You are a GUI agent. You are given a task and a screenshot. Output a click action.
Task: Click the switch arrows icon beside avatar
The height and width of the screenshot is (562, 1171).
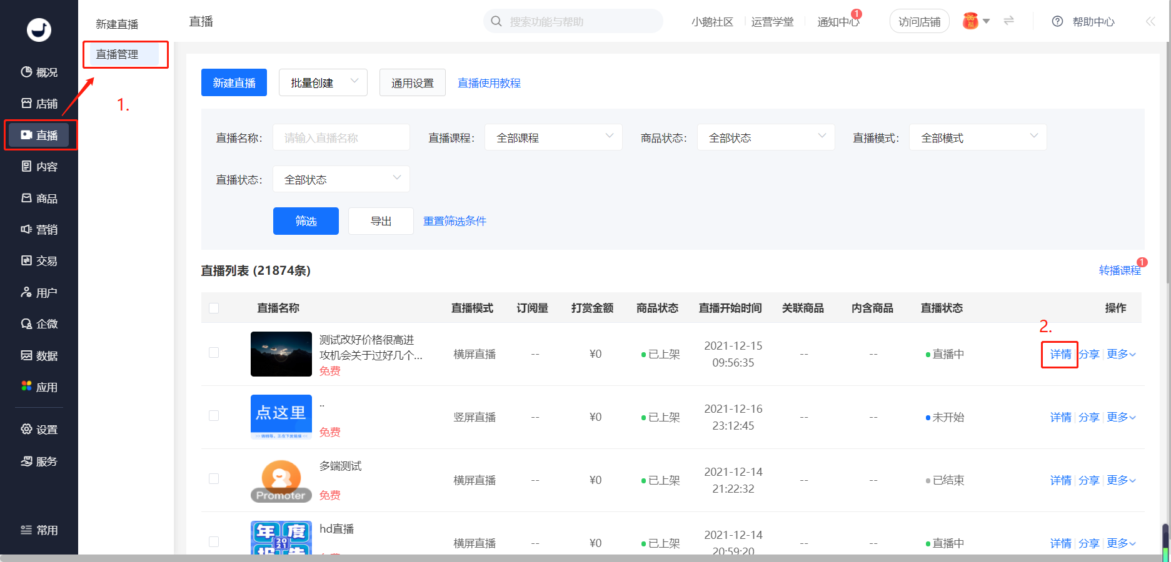click(x=1008, y=21)
